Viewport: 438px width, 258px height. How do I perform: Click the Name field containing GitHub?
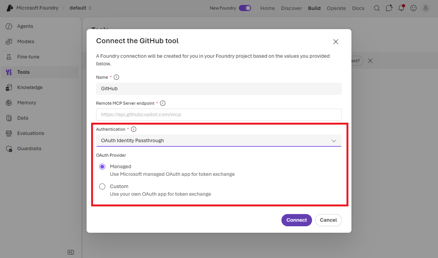pyautogui.click(x=219, y=89)
